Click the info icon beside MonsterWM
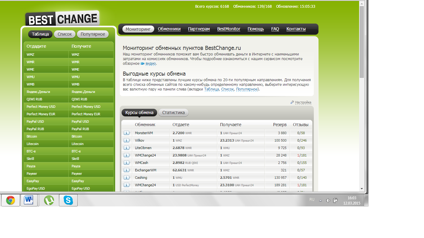The image size is (424, 238). click(127, 133)
